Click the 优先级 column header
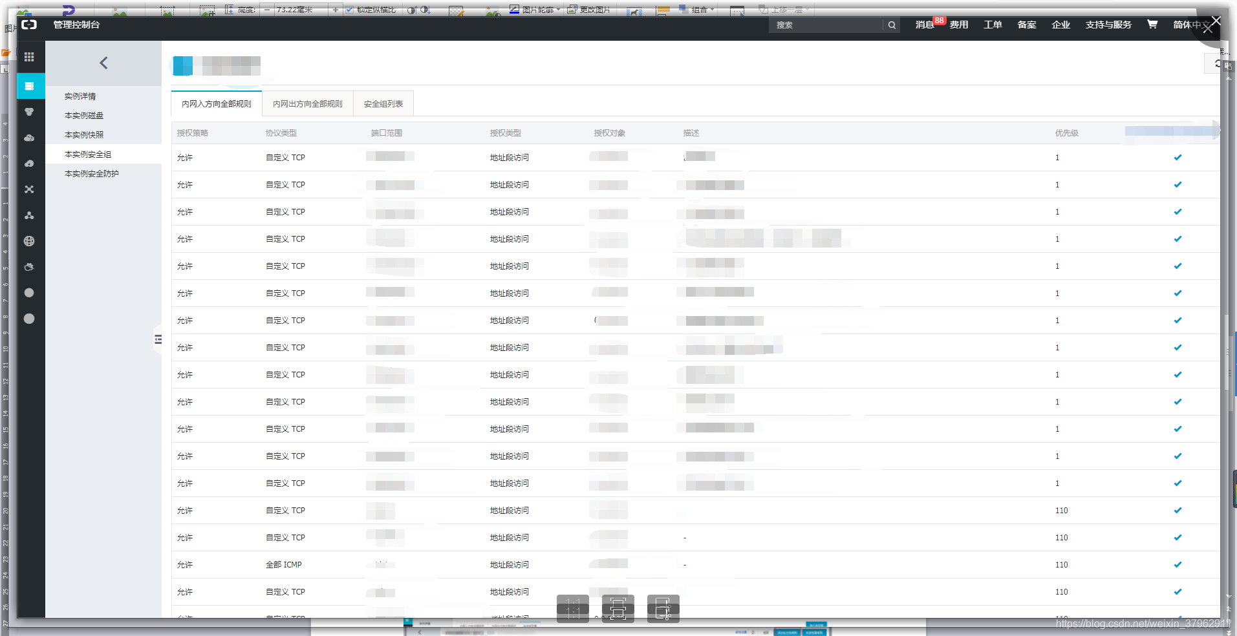 click(x=1067, y=133)
